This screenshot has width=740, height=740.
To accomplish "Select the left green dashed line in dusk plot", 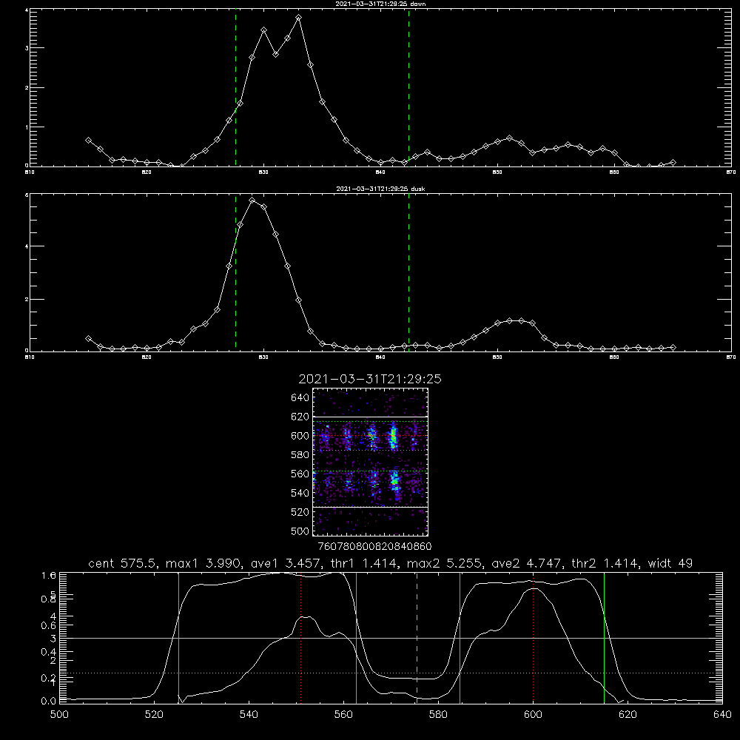I will coord(235,272).
